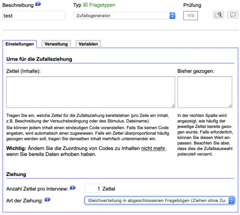Show info for Anzahl Zettel pro Interview
This screenshot has height=215, width=240.
tap(72, 188)
